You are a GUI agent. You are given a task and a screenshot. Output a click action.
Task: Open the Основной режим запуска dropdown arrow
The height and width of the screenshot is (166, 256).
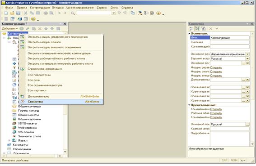coord(247,54)
